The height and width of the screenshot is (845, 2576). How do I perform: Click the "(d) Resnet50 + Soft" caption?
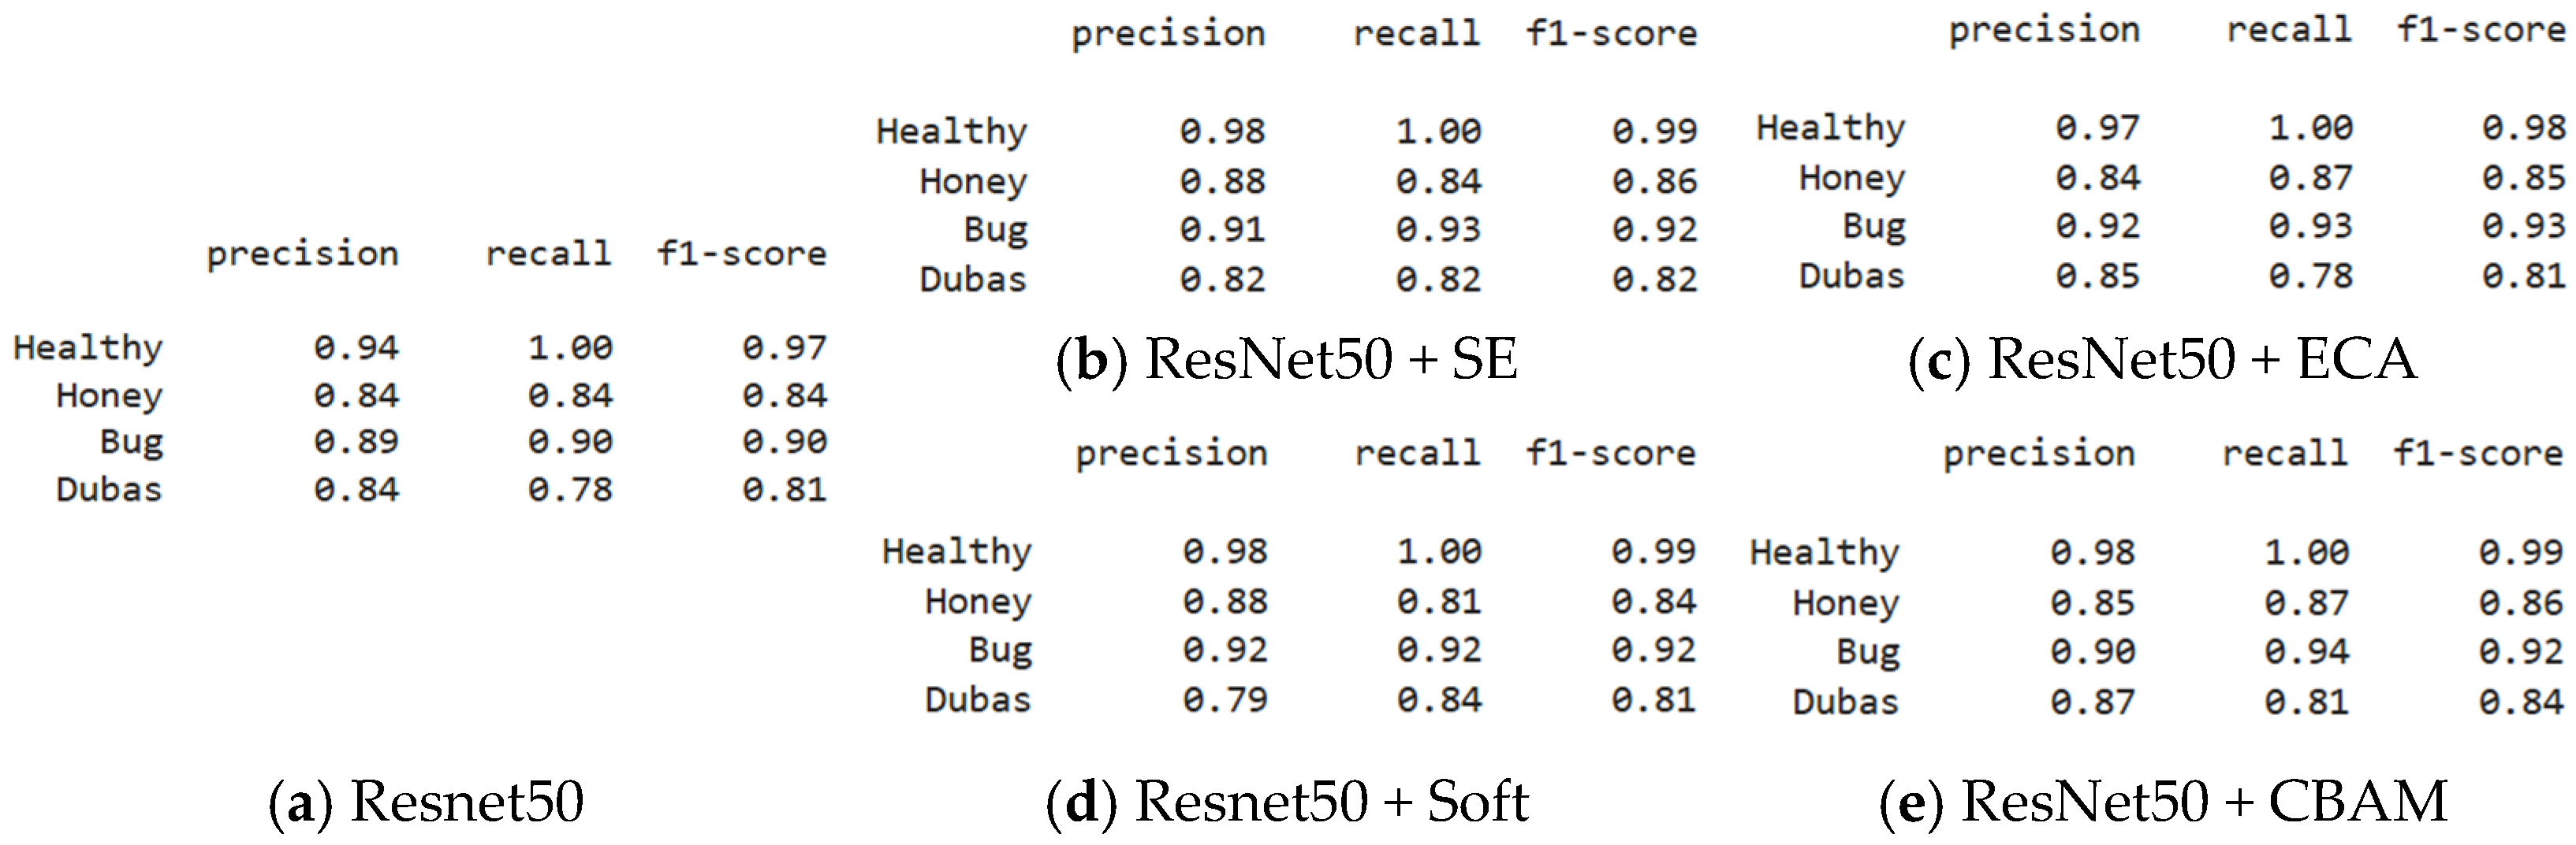pyautogui.click(x=1287, y=801)
